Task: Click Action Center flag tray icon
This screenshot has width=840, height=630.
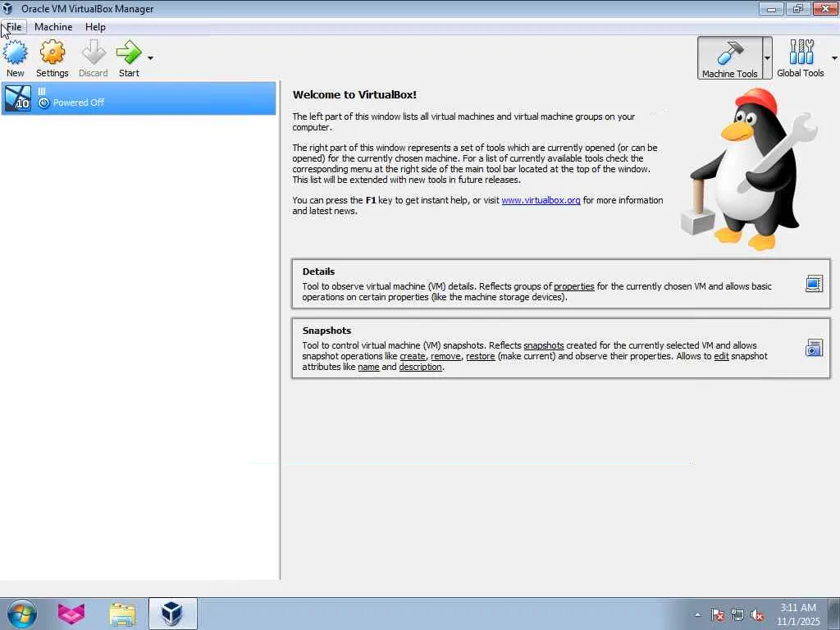Action: [717, 615]
